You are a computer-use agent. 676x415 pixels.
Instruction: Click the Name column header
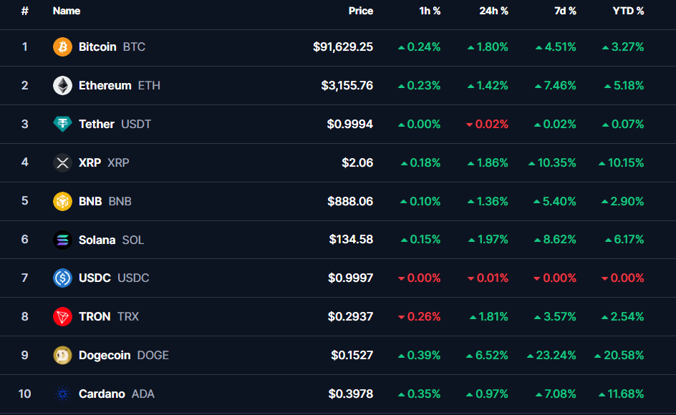point(66,11)
